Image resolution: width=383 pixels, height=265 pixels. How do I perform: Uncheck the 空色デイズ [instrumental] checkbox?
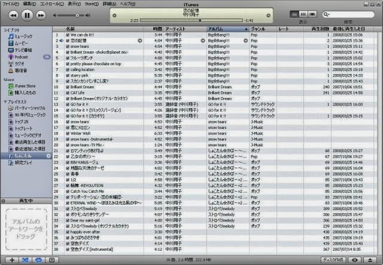pyautogui.click(x=68, y=249)
